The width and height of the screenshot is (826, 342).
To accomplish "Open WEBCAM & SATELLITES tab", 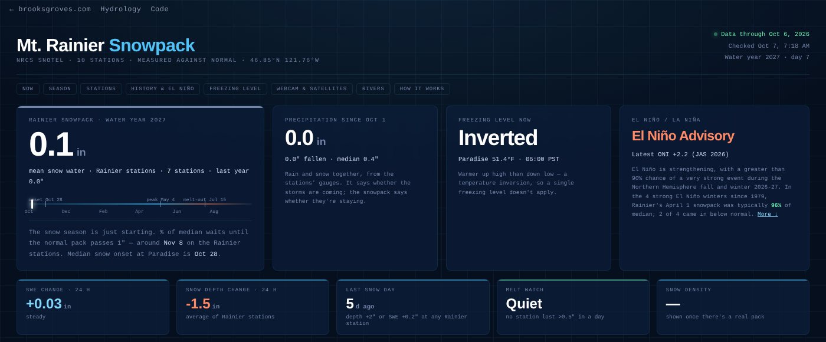I will click(312, 89).
